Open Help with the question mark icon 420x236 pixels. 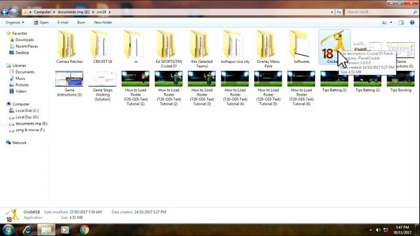point(412,22)
